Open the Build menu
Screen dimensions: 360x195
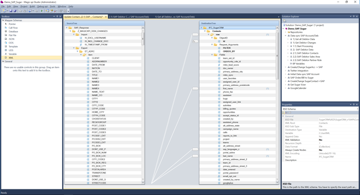pyautogui.click(x=32, y=6)
